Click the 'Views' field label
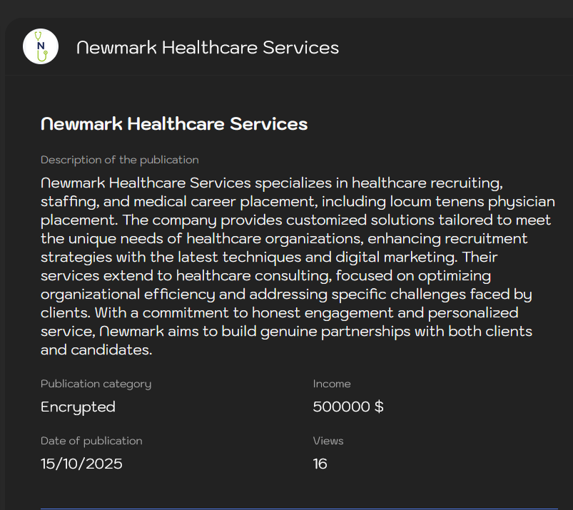Screen dimensions: 573x510 pos(328,441)
